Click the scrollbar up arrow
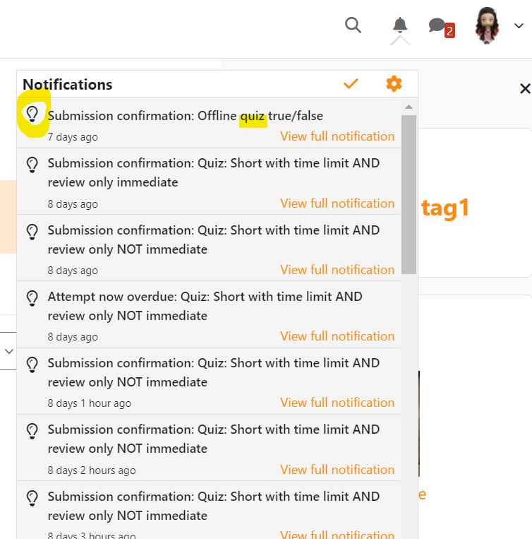 409,107
